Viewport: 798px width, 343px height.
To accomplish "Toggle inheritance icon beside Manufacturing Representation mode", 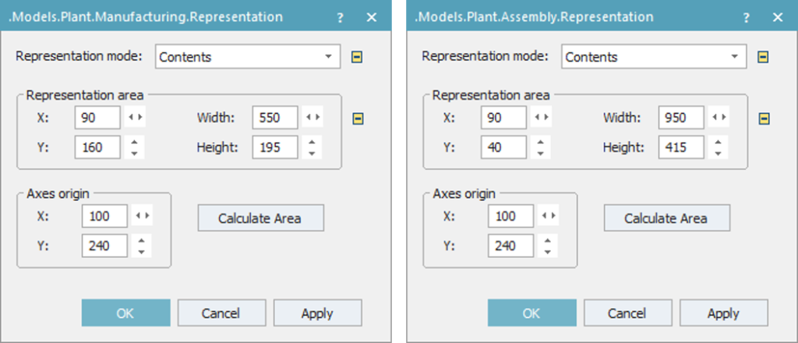I will (x=357, y=57).
